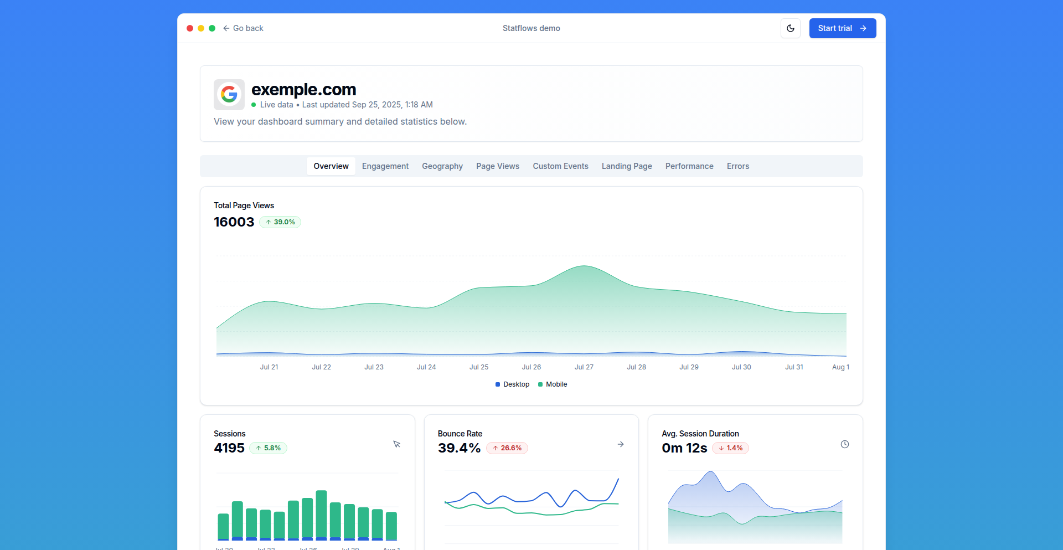Toggle the Mobile series in chart legend
1063x550 pixels.
pos(553,384)
